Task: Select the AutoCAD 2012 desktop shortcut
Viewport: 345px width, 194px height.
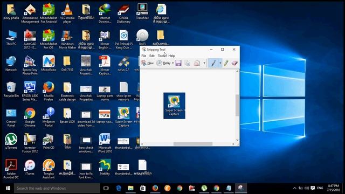Action: [30, 39]
